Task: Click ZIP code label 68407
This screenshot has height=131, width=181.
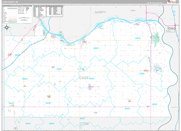Action: tap(59, 69)
